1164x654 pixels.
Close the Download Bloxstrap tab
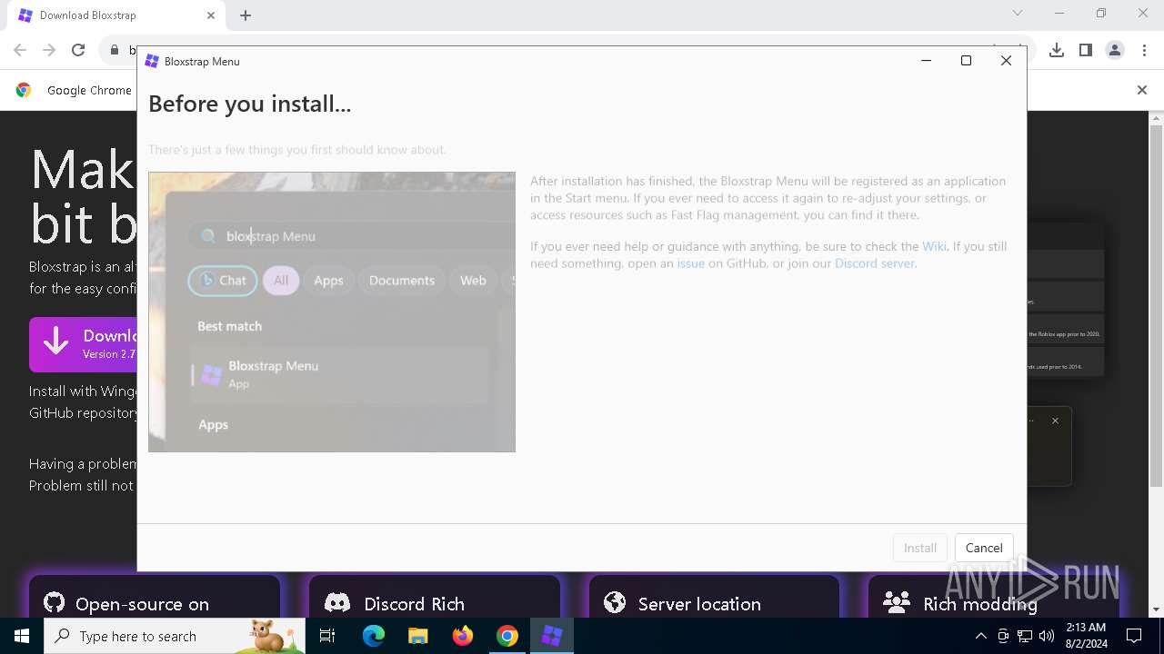(211, 15)
